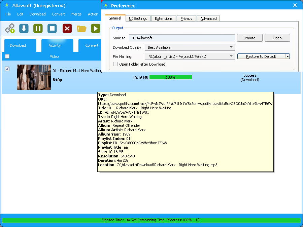
Task: Open the File menu
Action: [x=8, y=14]
